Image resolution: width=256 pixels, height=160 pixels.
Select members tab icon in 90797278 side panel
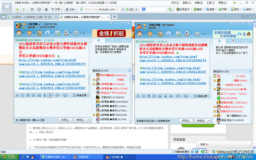[x=99, y=40]
